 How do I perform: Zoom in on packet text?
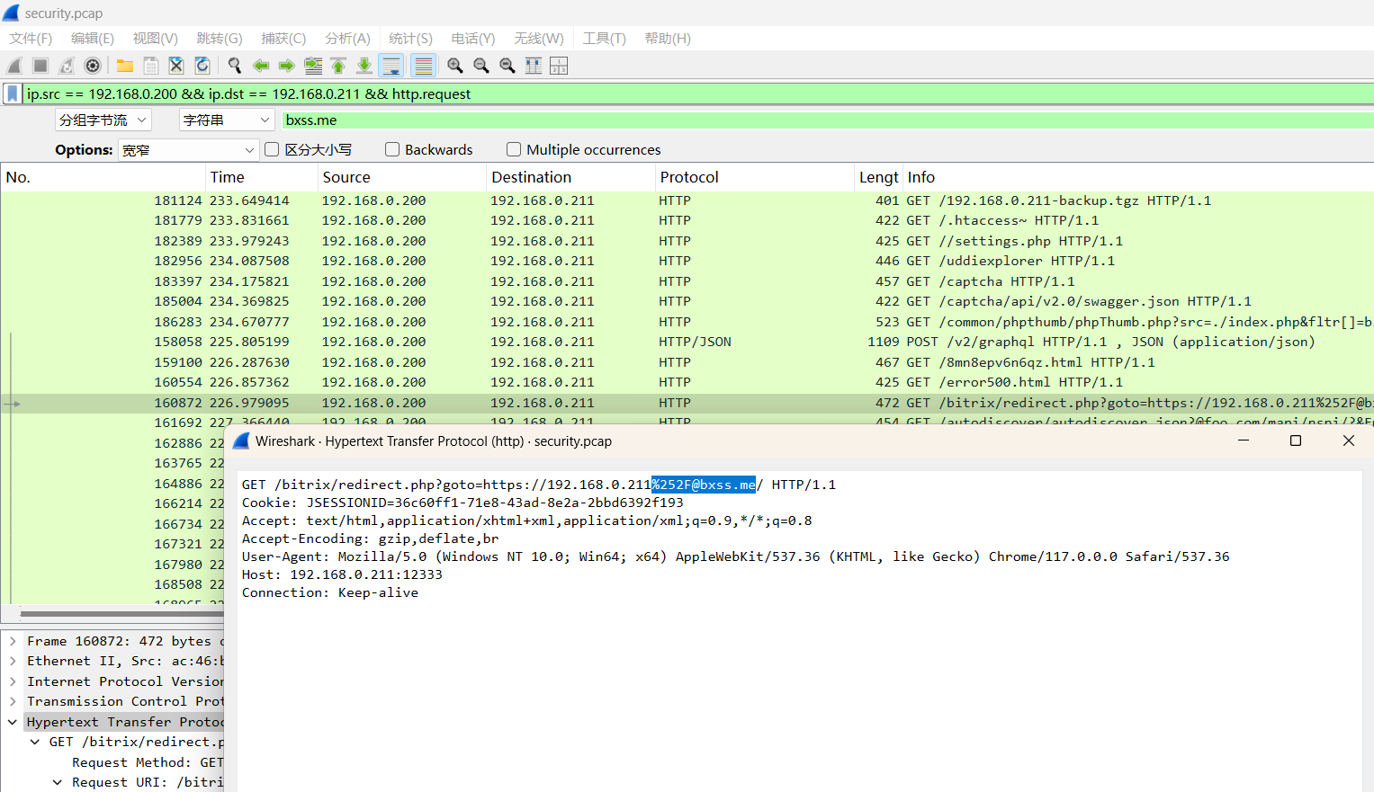[x=455, y=66]
